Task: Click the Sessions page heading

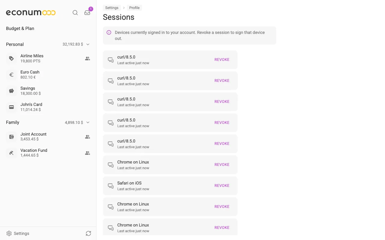Action: (x=119, y=17)
